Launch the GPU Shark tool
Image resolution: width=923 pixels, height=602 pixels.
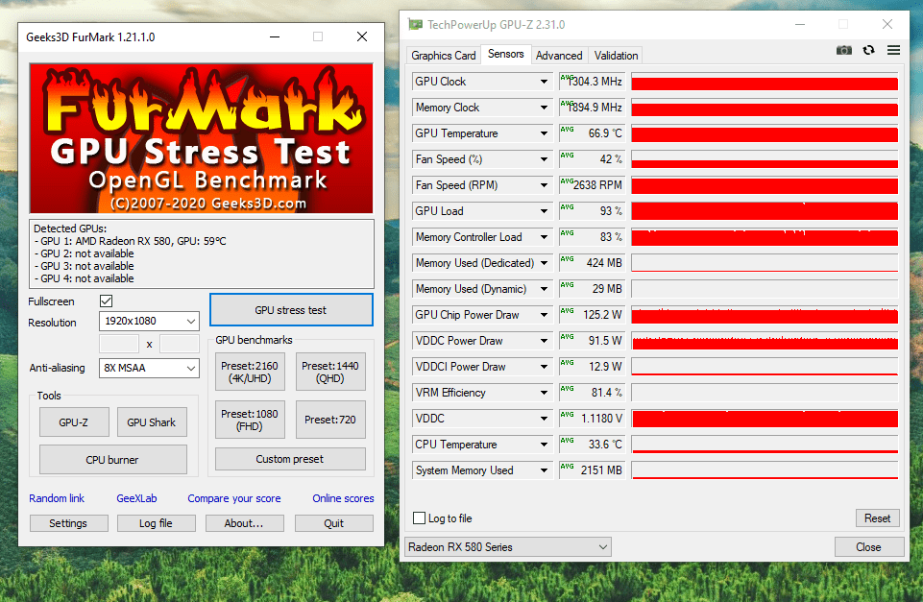coord(152,421)
